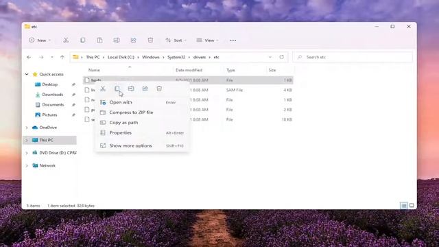Screen dimensions: 439x247
Task: Collapse the Quick access tree node
Action: point(27,74)
